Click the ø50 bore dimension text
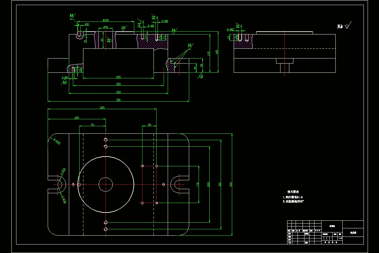Image resolution: width=379 pixels, height=253 pixels. (x=106, y=27)
